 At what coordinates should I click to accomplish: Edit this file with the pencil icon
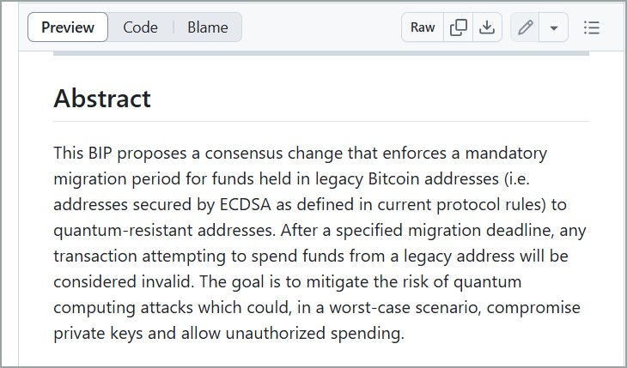pos(525,27)
